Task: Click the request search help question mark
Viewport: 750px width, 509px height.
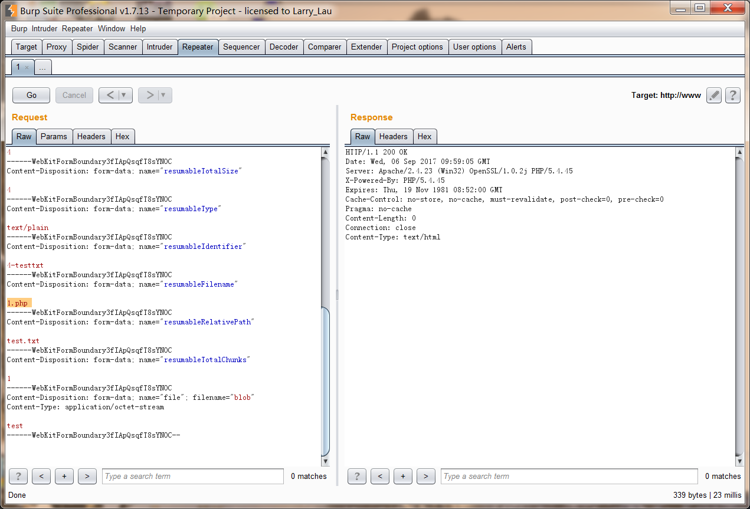Action: 18,476
